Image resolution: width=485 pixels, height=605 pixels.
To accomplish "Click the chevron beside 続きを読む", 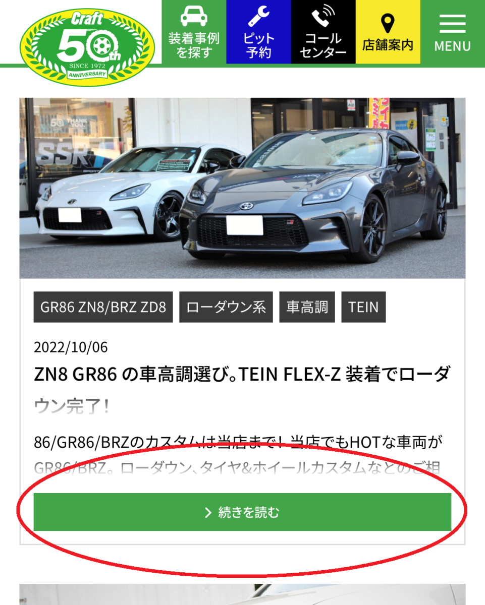I will [x=207, y=513].
